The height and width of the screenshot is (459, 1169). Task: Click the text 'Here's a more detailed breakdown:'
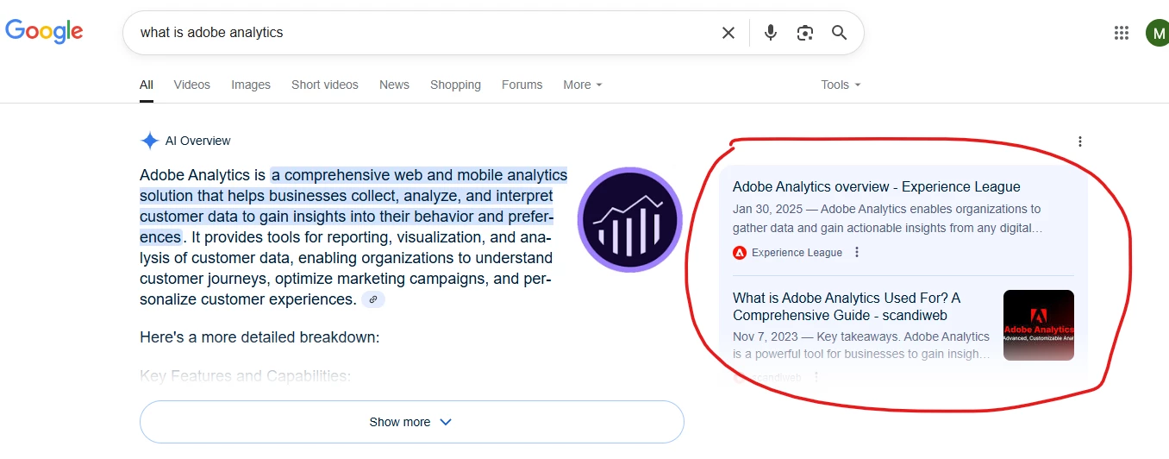259,336
